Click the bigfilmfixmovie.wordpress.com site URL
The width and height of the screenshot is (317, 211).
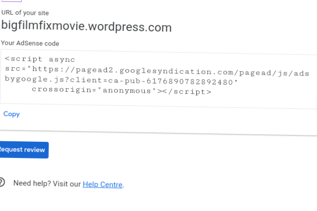86,26
